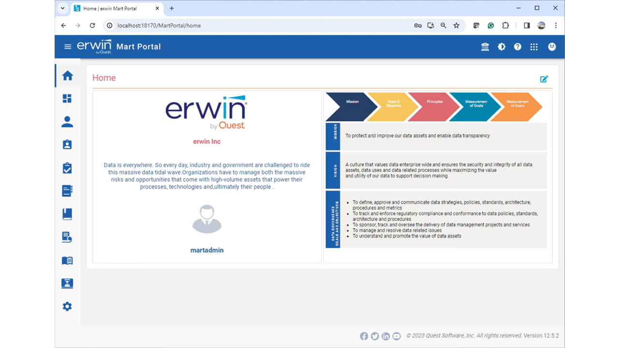Open the scroll document sidebar icon
This screenshot has width=619, height=348.
tap(67, 237)
